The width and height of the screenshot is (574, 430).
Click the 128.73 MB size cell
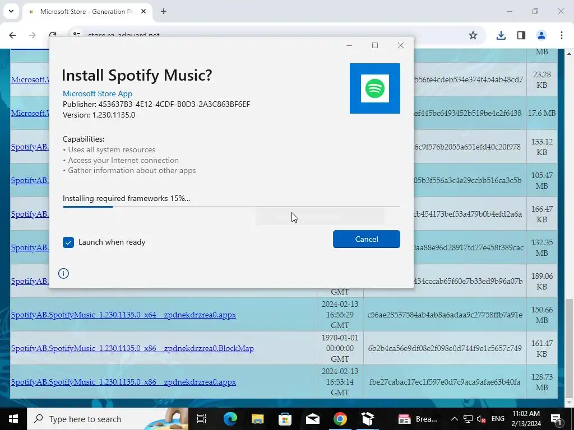542,382
